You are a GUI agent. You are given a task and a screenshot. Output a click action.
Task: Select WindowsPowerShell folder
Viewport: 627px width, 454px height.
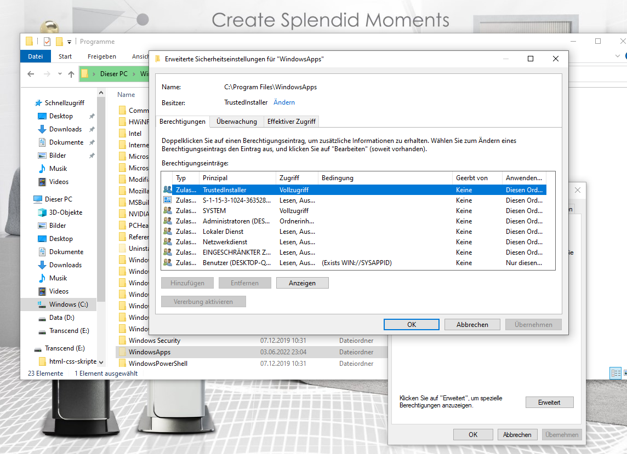[x=158, y=364]
